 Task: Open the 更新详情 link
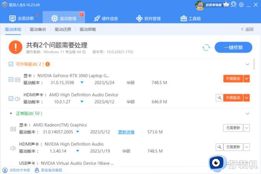click(x=126, y=132)
